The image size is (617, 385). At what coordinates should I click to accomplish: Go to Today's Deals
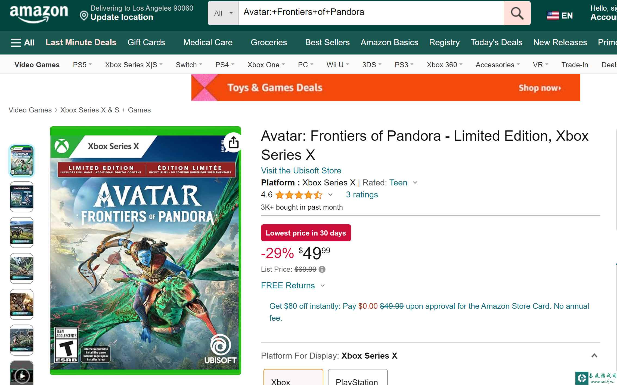click(x=496, y=42)
